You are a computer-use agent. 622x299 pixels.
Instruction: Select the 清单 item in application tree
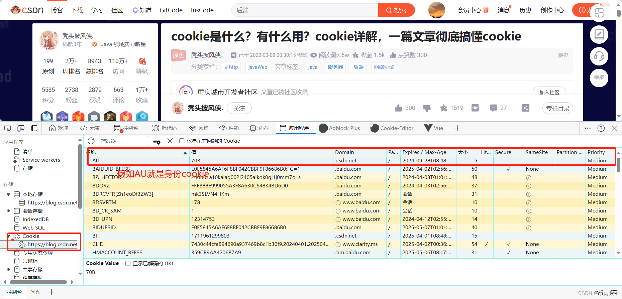click(27, 152)
